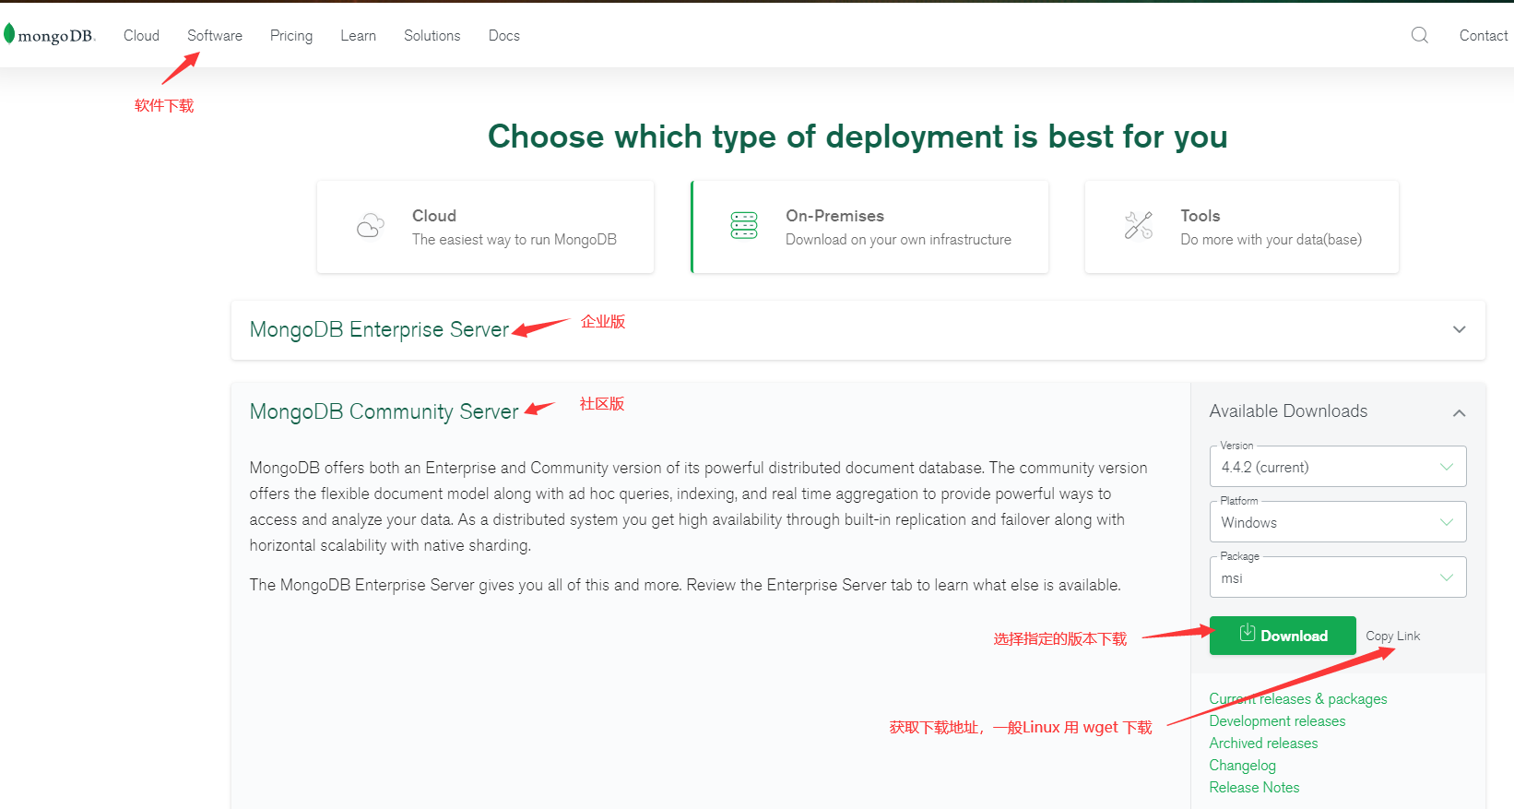
Task: Go to the Docs navigation item
Action: 503,35
